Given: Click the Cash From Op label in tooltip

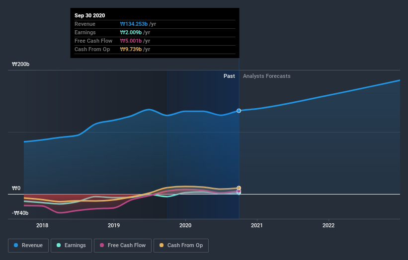Looking at the screenshot, I should (92, 49).
